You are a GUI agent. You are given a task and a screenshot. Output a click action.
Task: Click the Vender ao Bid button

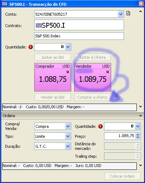53,97
